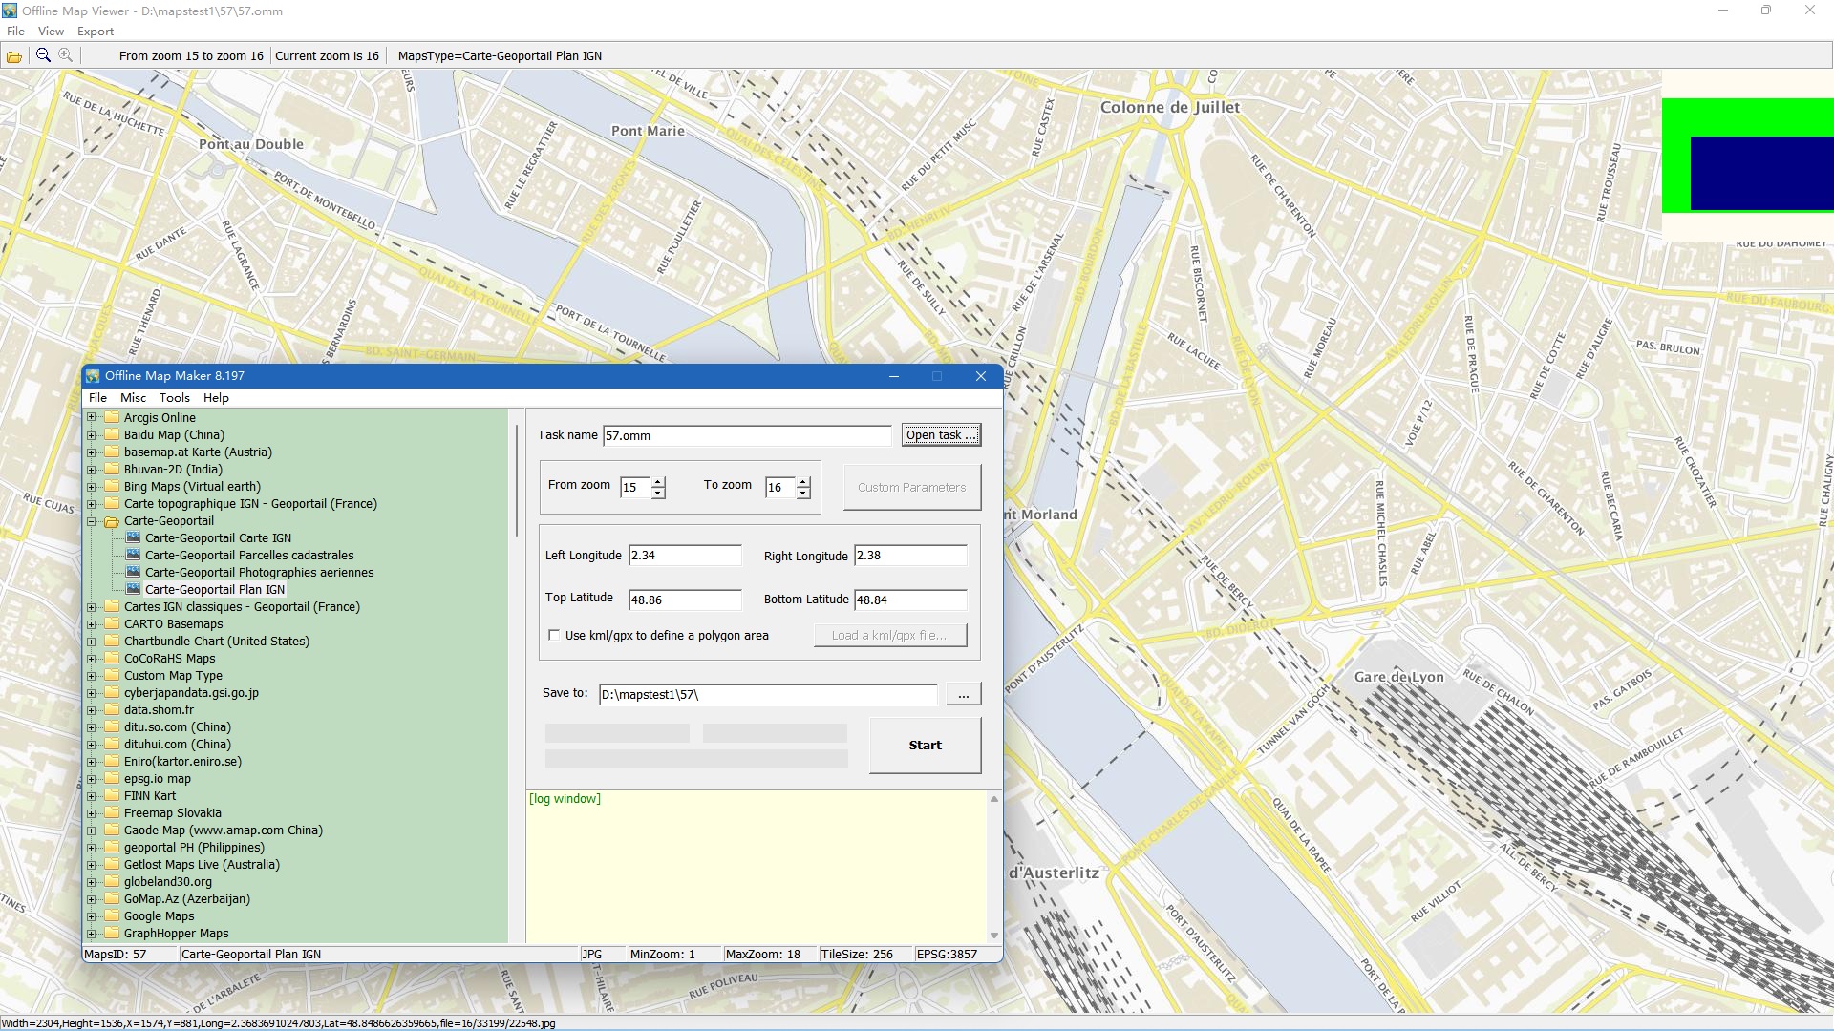
Task: Click the zoom in magnifier icon
Action: pyautogui.click(x=65, y=55)
